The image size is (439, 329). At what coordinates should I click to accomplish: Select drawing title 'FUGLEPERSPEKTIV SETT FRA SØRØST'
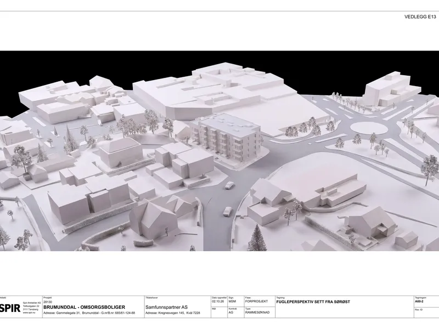click(x=313, y=302)
